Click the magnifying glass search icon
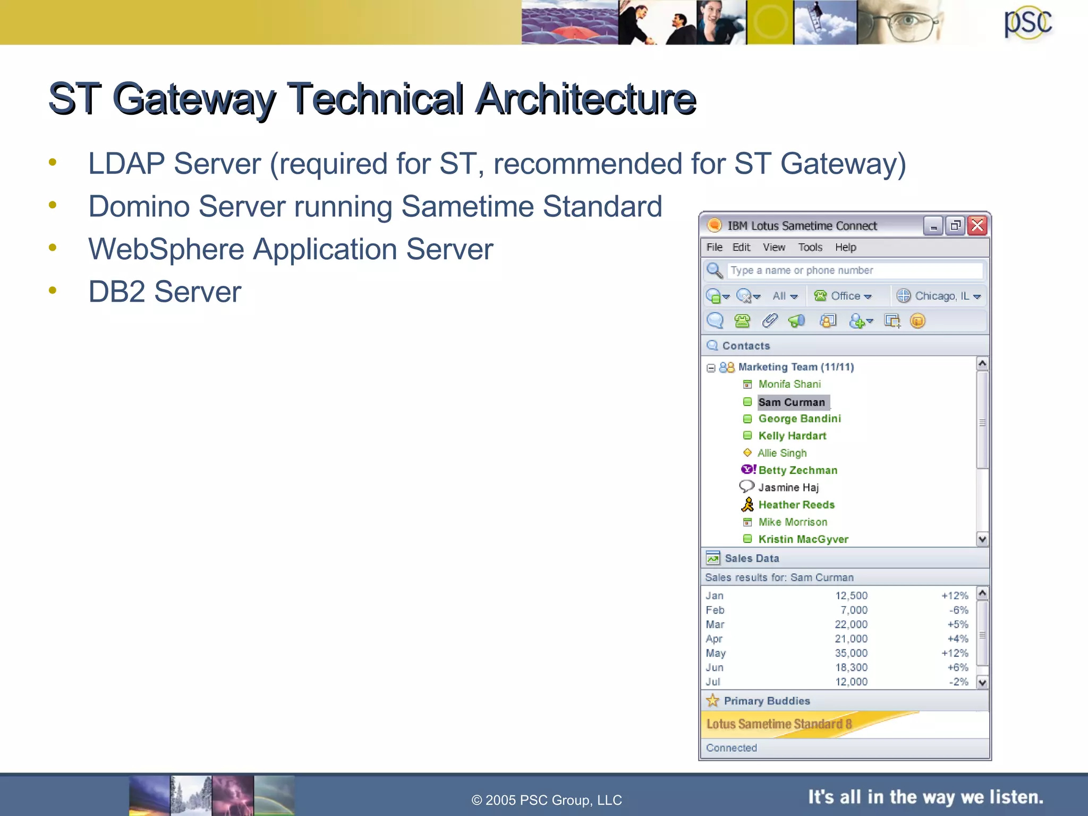 (715, 270)
